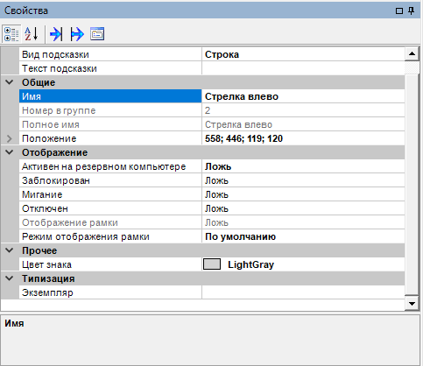Click the position value 558; 446; 119; 120
The height and width of the screenshot is (366, 423).
click(243, 138)
